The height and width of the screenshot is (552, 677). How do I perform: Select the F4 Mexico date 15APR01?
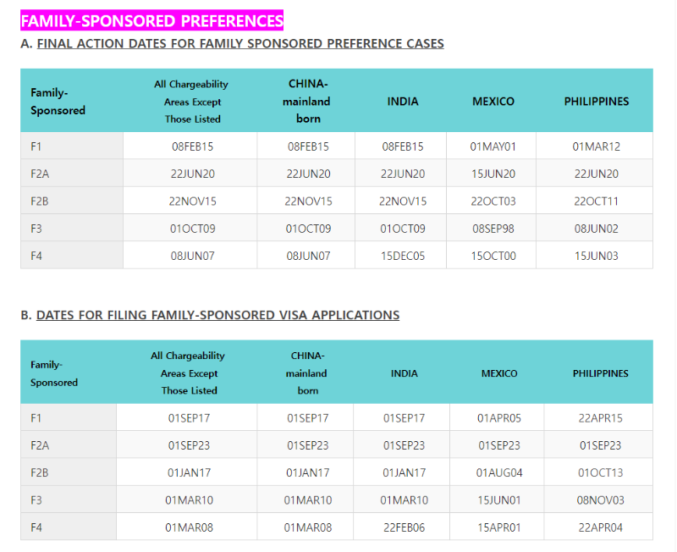point(499,527)
